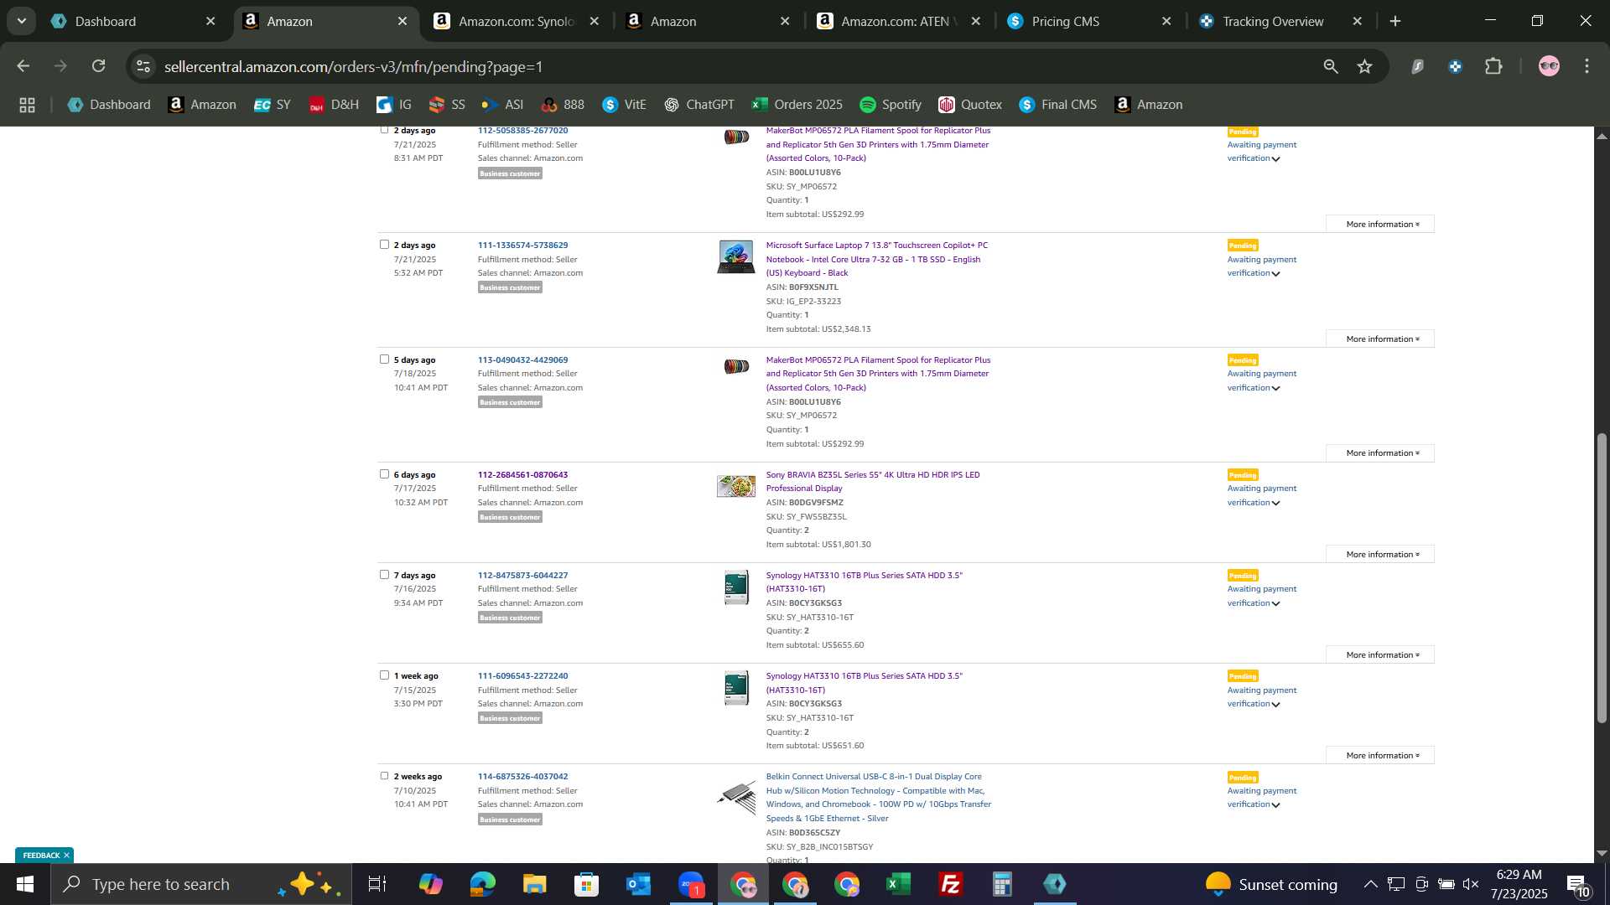Switch to the Amazon.com: Synolo tab
Screen dimensions: 1610x905
[516, 21]
